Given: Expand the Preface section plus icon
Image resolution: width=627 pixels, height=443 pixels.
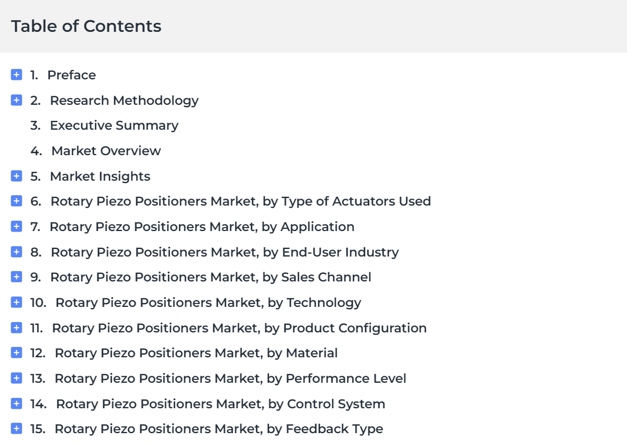Looking at the screenshot, I should coord(16,75).
